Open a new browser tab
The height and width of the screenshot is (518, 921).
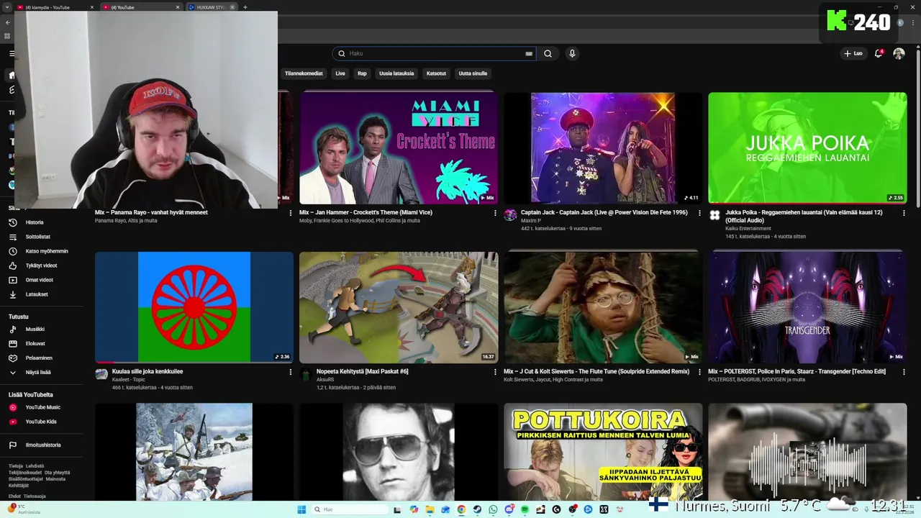[245, 7]
